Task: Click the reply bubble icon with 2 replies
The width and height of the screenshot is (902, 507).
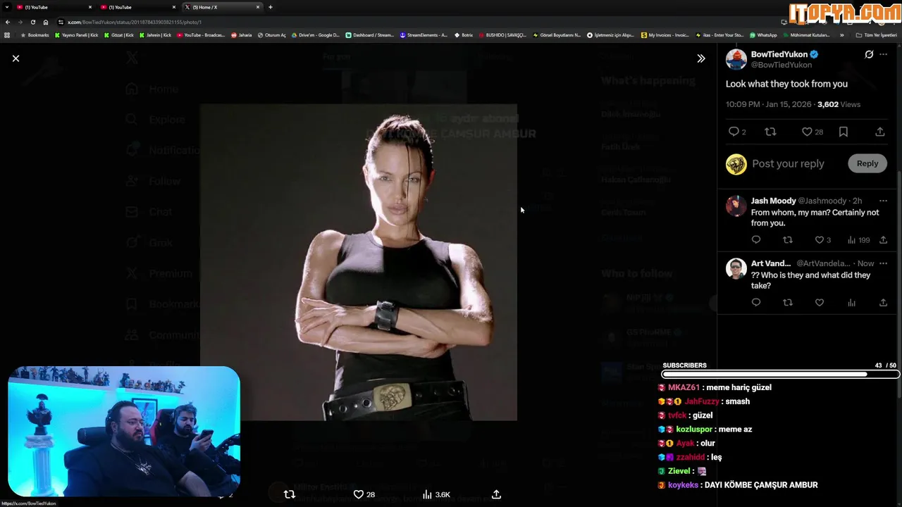Action: coord(737,132)
